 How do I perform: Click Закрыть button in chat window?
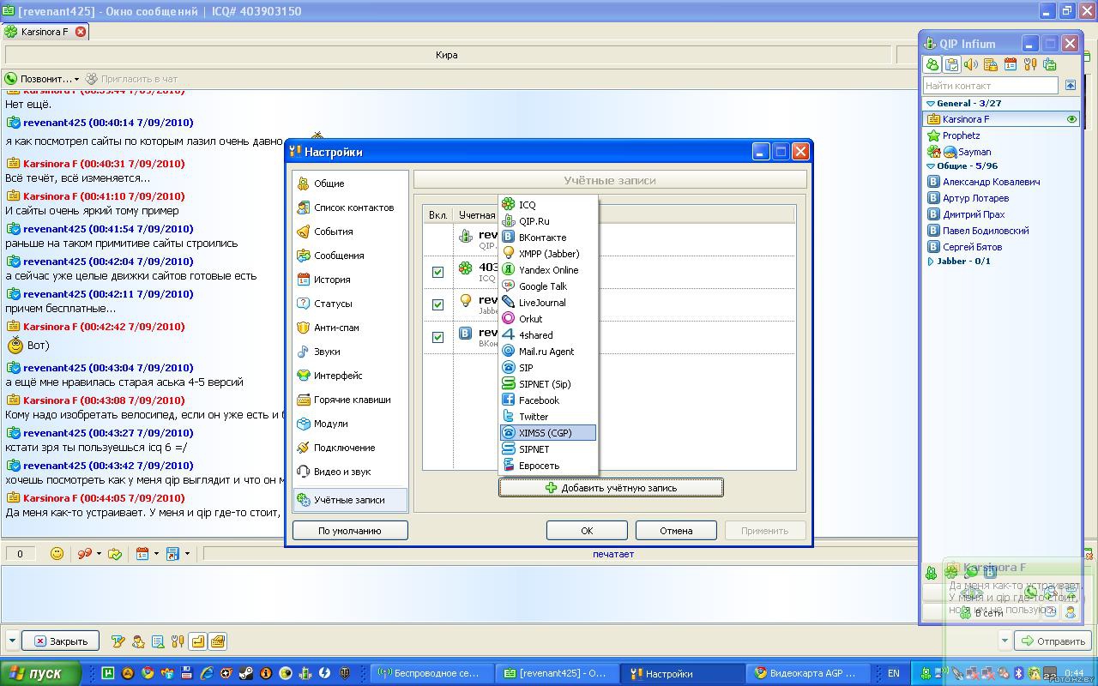(61, 641)
